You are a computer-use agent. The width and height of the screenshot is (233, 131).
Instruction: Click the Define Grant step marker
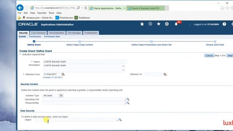pos(34,41)
